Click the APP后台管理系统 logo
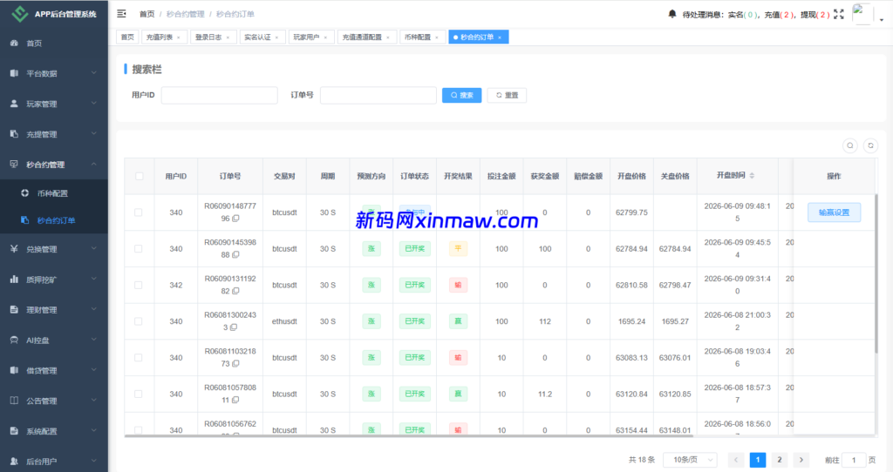893x472 pixels. pos(54,14)
